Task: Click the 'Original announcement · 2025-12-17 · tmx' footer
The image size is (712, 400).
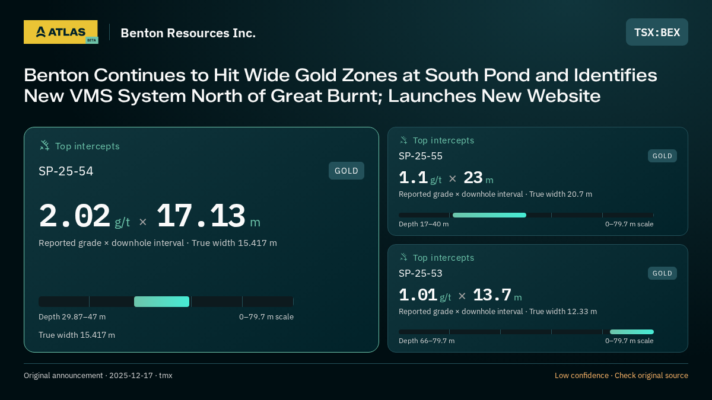Action: coord(98,376)
